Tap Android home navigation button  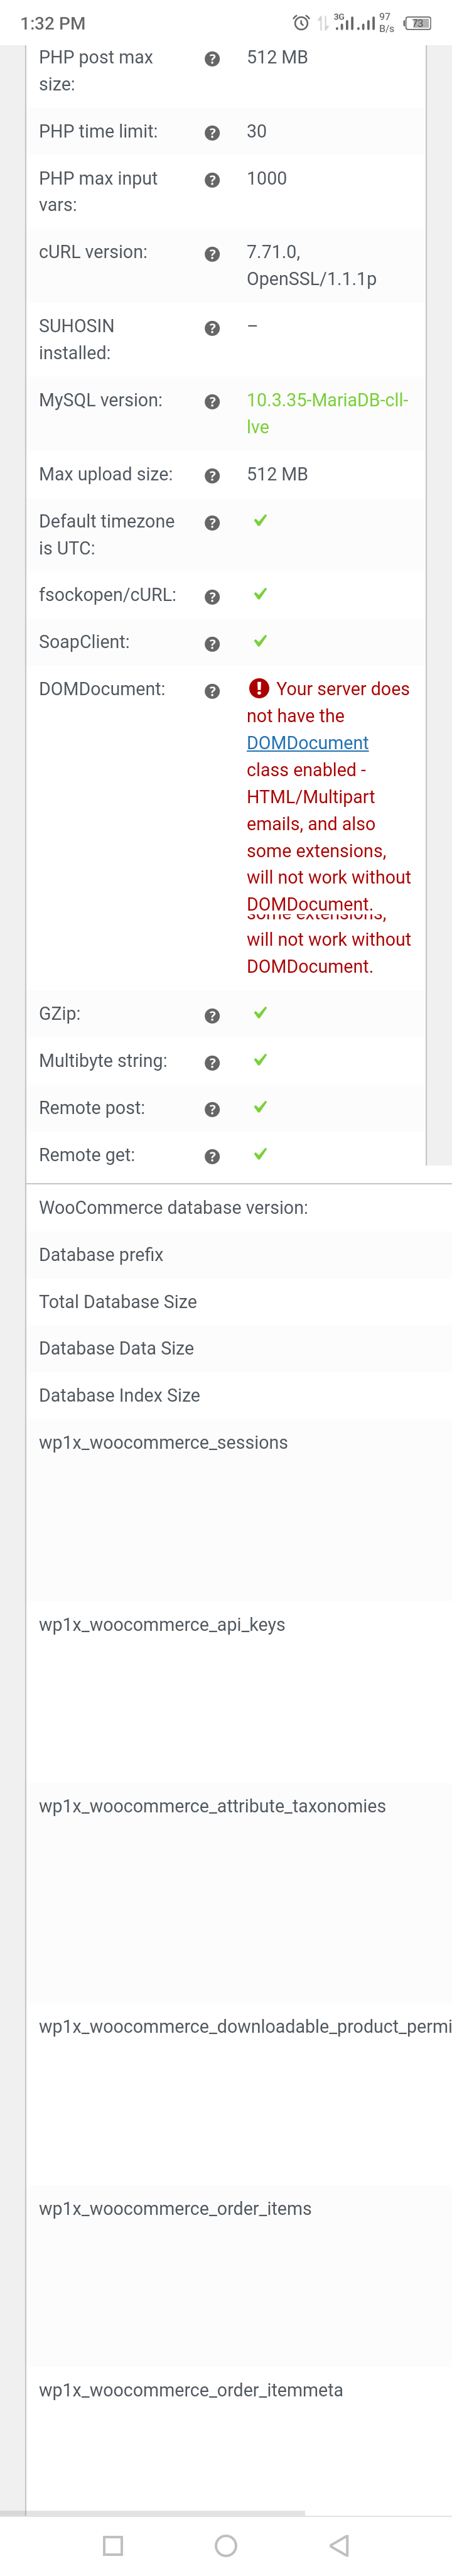(226, 2544)
